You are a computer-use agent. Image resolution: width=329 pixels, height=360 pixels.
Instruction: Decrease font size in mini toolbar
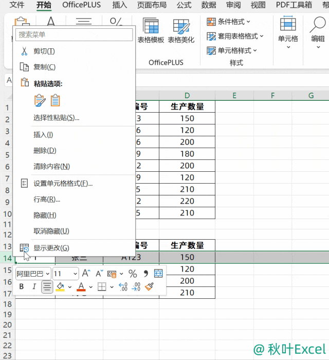(99, 274)
